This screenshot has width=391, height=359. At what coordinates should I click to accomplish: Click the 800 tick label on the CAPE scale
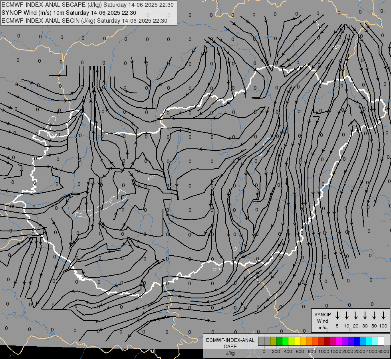tap(312, 351)
